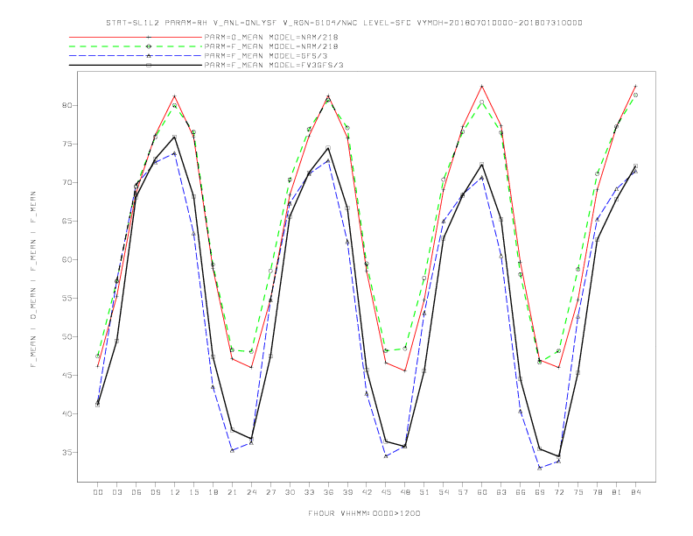Click y-axis tick label 60
This screenshot has height=536, width=693.
point(66,259)
